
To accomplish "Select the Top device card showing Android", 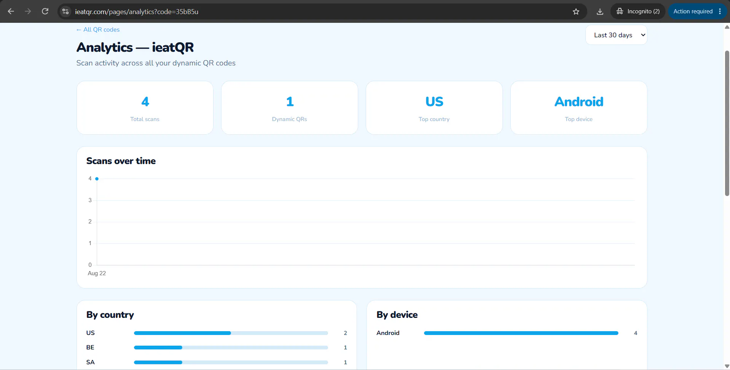I will click(579, 108).
